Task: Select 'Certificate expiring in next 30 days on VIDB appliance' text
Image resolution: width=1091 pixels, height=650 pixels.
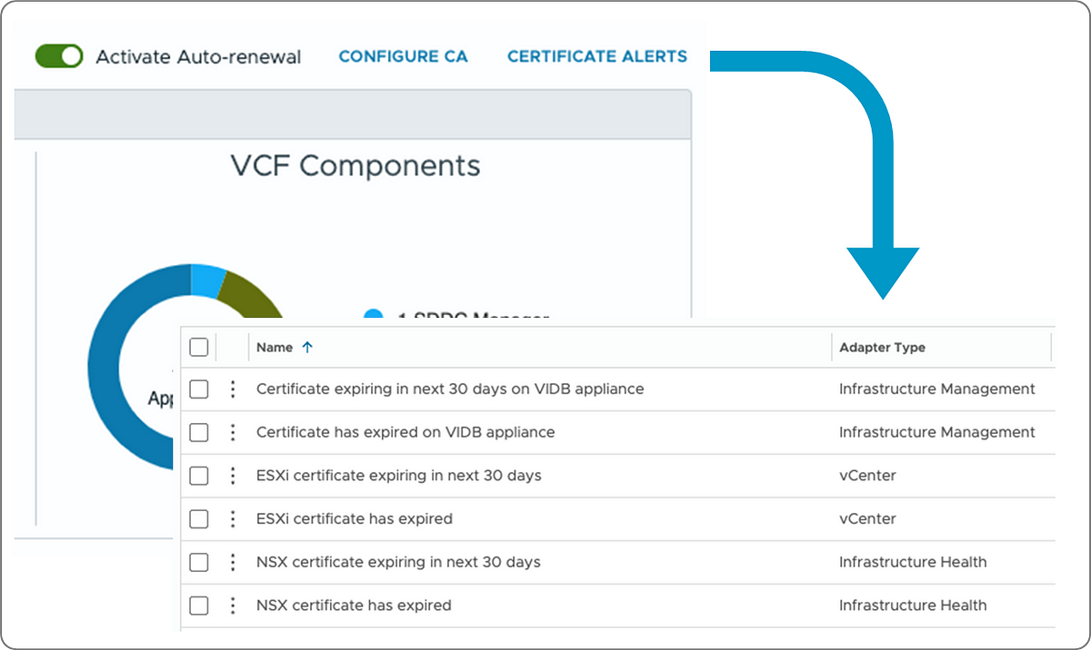Action: [450, 389]
